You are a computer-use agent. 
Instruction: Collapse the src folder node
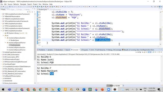point(3,36)
